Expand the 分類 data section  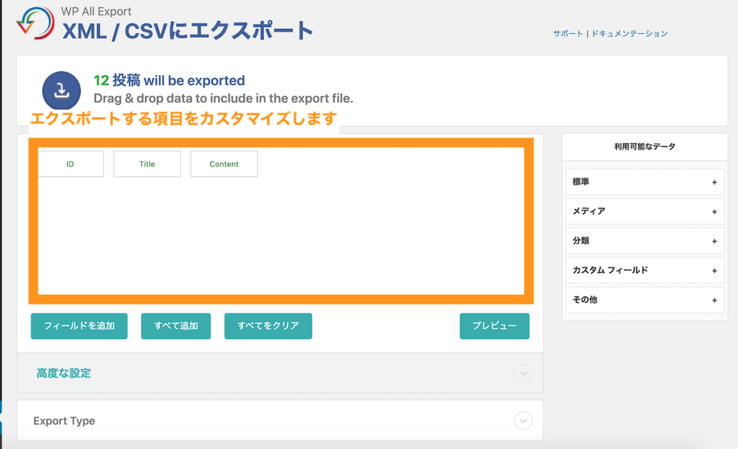tap(644, 241)
